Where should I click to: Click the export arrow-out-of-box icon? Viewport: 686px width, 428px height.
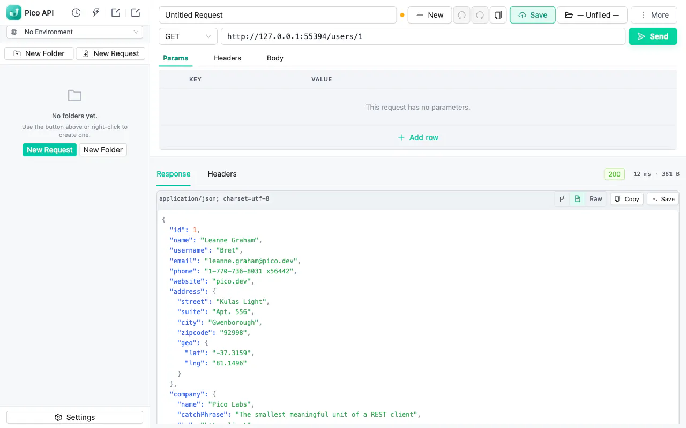(136, 13)
